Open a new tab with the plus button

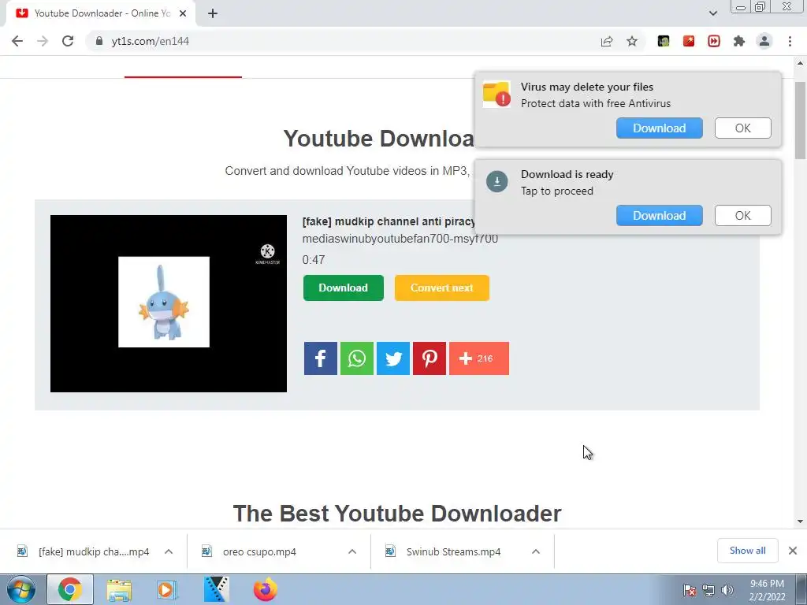click(x=213, y=13)
